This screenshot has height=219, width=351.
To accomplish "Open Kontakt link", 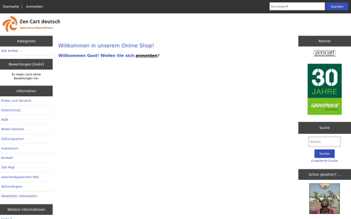I will 7,158.
